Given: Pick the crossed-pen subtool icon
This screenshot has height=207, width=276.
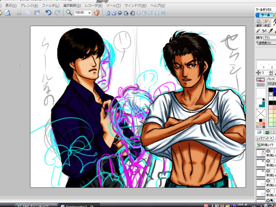Looking at the screenshot, I should [x=264, y=31].
